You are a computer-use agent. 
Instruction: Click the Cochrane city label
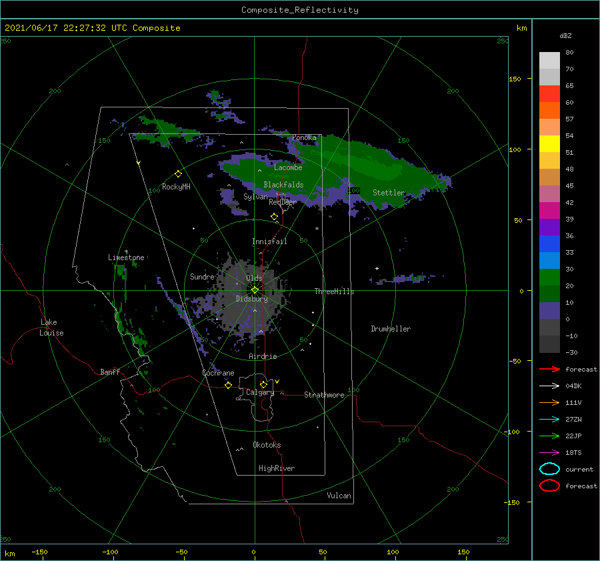[x=218, y=373]
